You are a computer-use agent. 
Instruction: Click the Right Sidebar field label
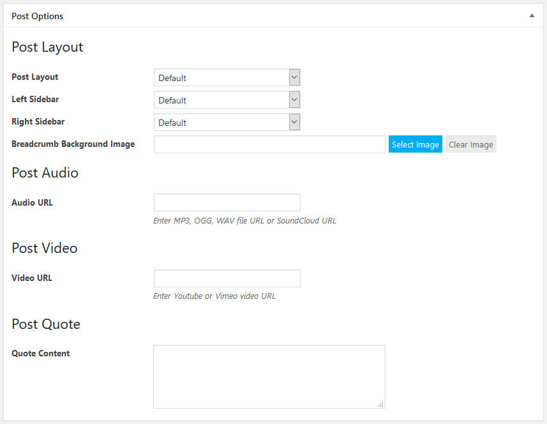[38, 122]
